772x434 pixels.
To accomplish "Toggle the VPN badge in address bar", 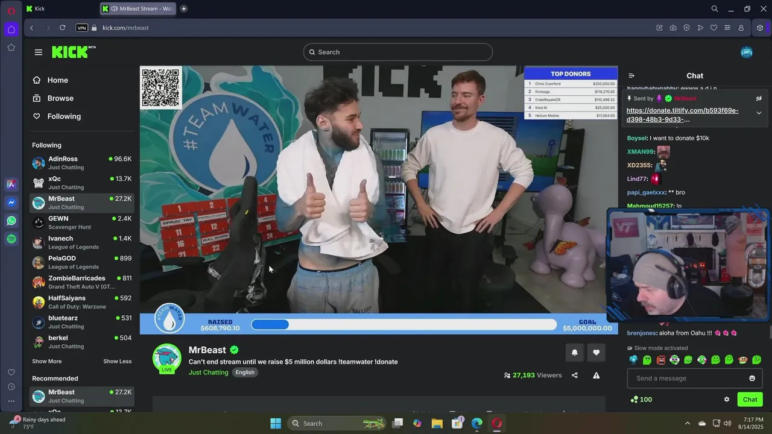I will tap(81, 28).
